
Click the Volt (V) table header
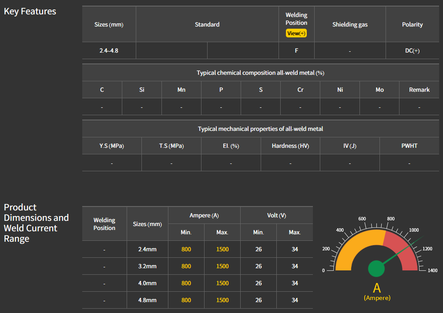pyautogui.click(x=276, y=216)
